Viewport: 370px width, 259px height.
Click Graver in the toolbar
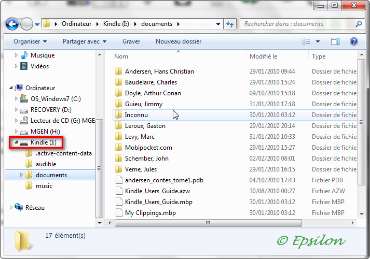(131, 41)
